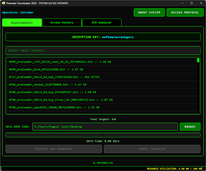Screen dimensions: 206x171
Task: Choose the 0766_preloader_oppo6762_18540 file
Action: click(x=54, y=107)
